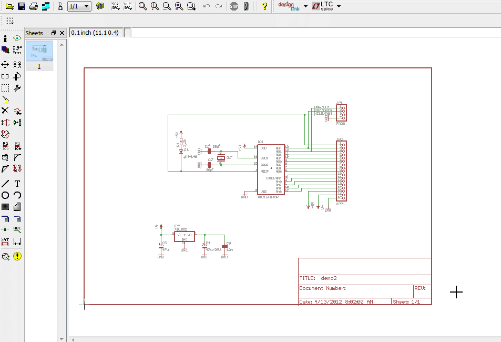Open the Print dialog via printer icon

coord(34,6)
